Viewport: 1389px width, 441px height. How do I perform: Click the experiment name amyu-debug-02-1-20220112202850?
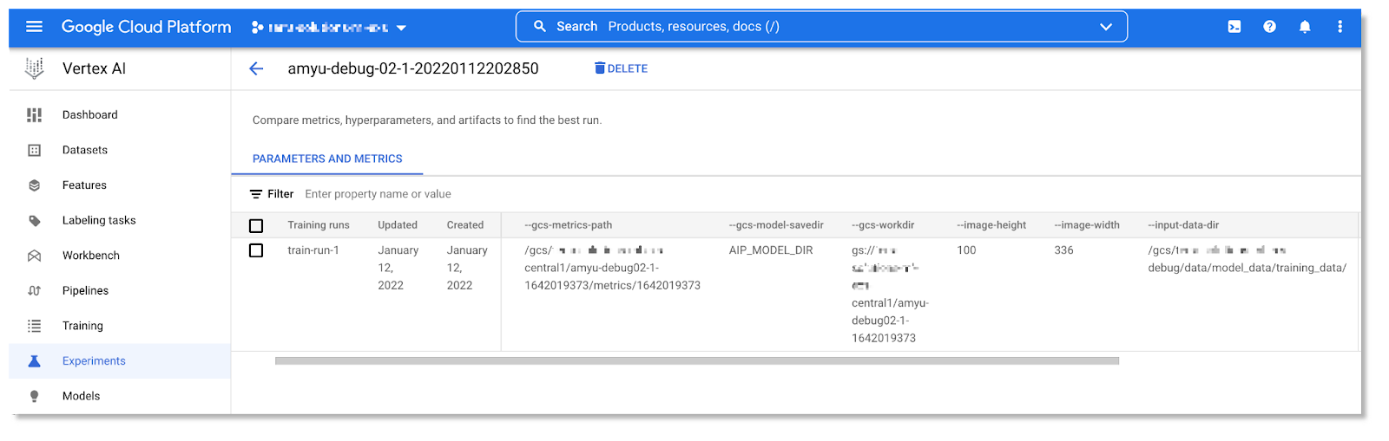413,68
